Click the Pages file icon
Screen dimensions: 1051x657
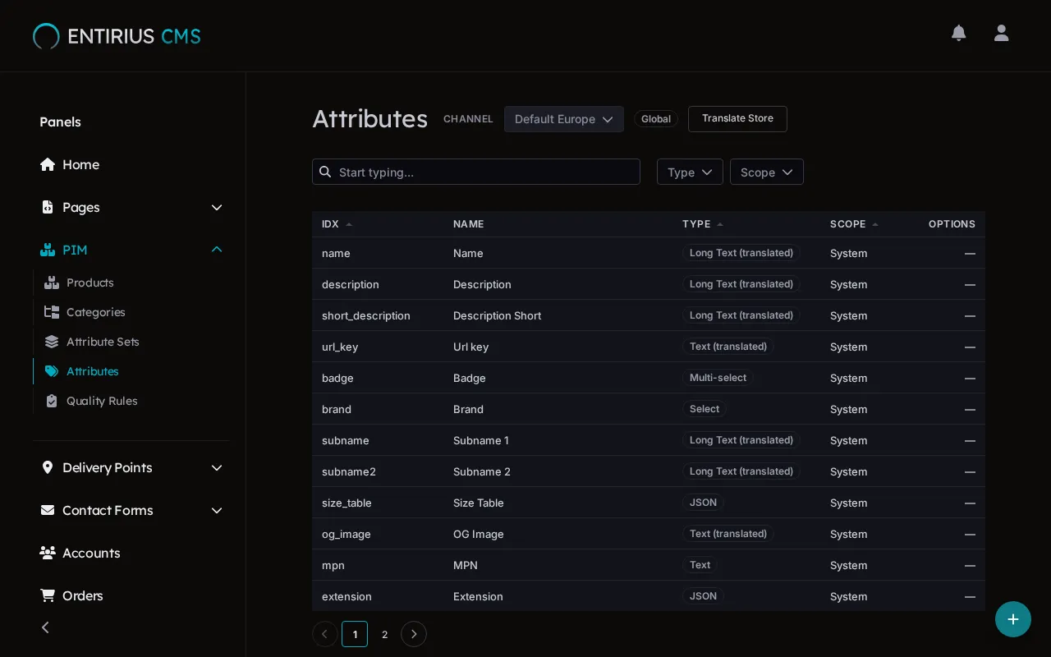tap(48, 207)
